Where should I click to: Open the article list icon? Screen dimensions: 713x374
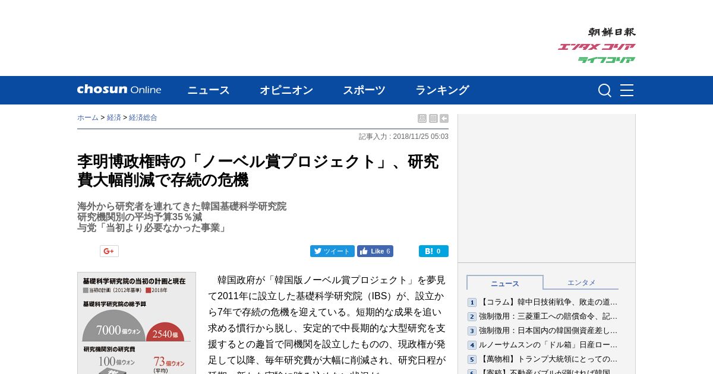tap(433, 118)
